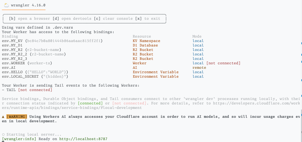302x142 pixels.
Task: Open the http://localhost:8787 link
Action: coord(83,139)
